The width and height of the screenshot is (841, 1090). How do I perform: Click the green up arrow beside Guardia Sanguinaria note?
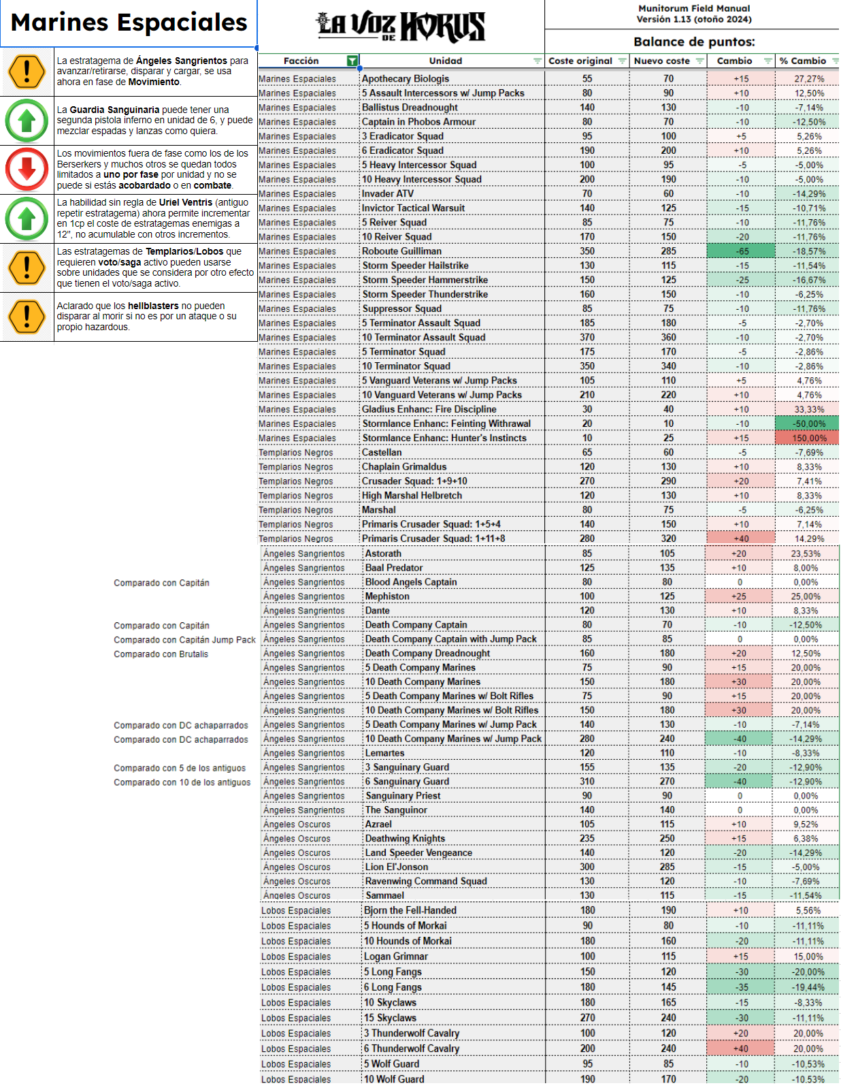(27, 121)
